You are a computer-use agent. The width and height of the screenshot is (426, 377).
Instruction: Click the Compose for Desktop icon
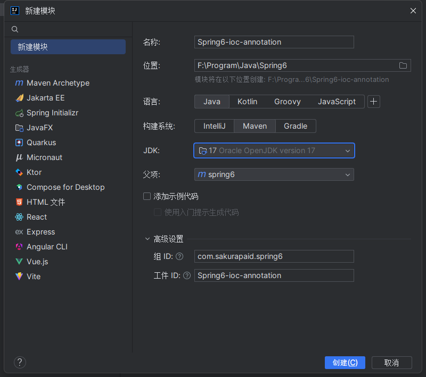tap(19, 187)
